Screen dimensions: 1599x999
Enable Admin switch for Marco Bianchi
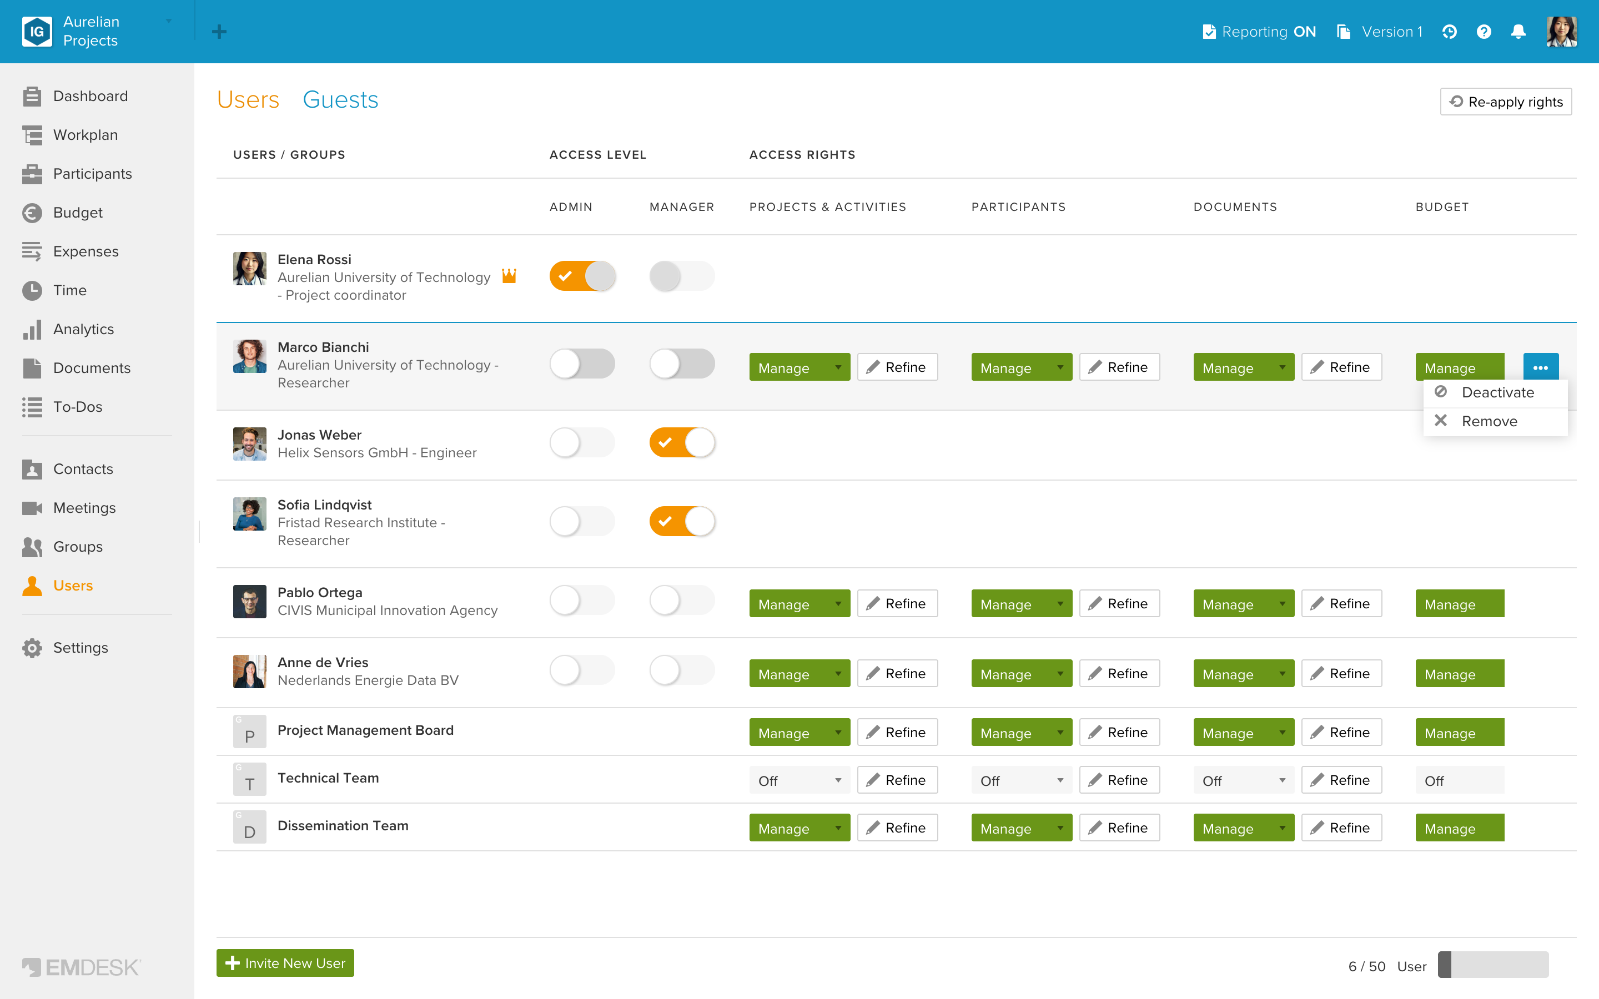(x=582, y=364)
